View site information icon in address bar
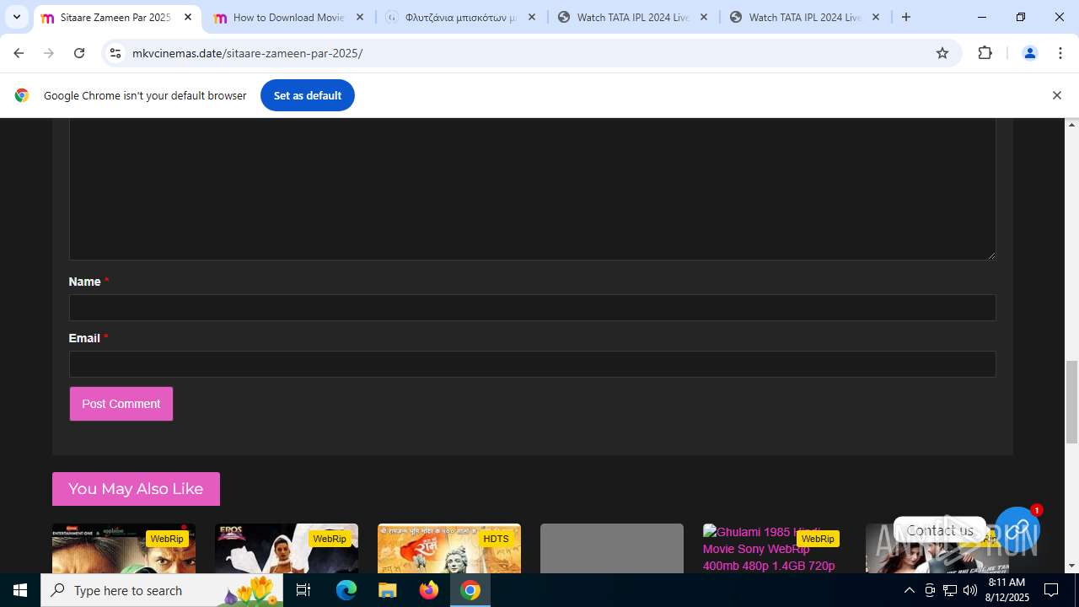 pyautogui.click(x=115, y=53)
